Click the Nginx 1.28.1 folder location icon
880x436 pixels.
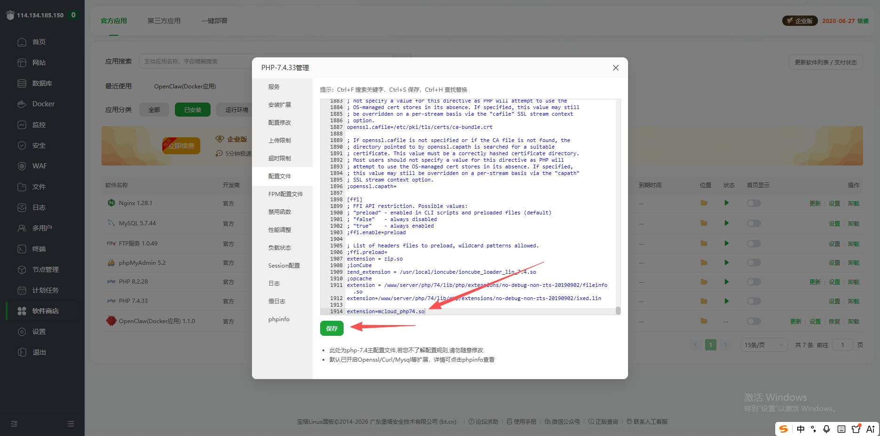(704, 203)
